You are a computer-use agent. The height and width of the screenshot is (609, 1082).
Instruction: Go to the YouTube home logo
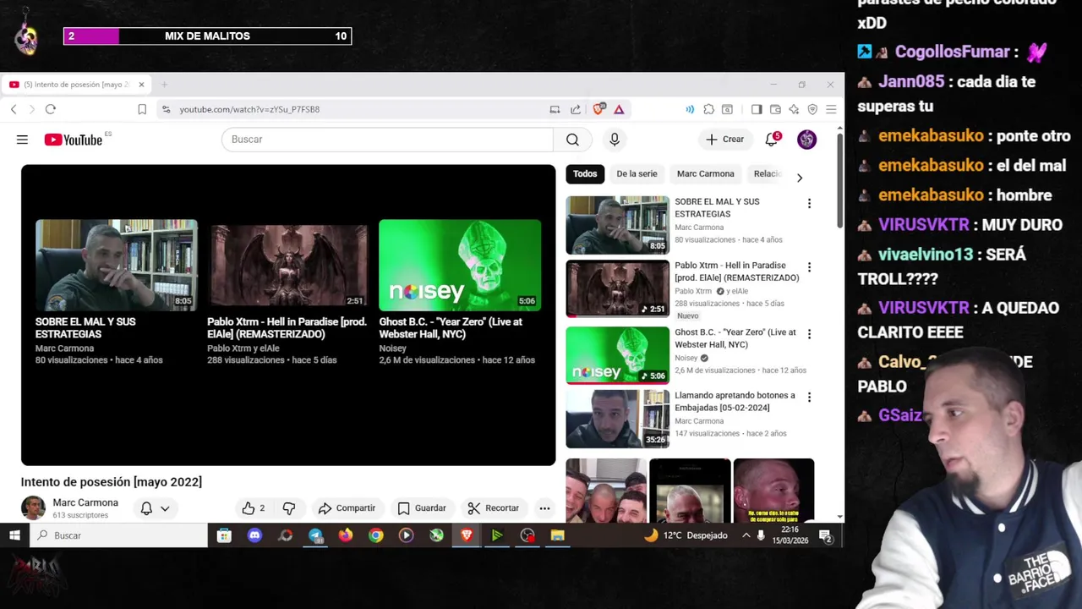click(x=74, y=140)
